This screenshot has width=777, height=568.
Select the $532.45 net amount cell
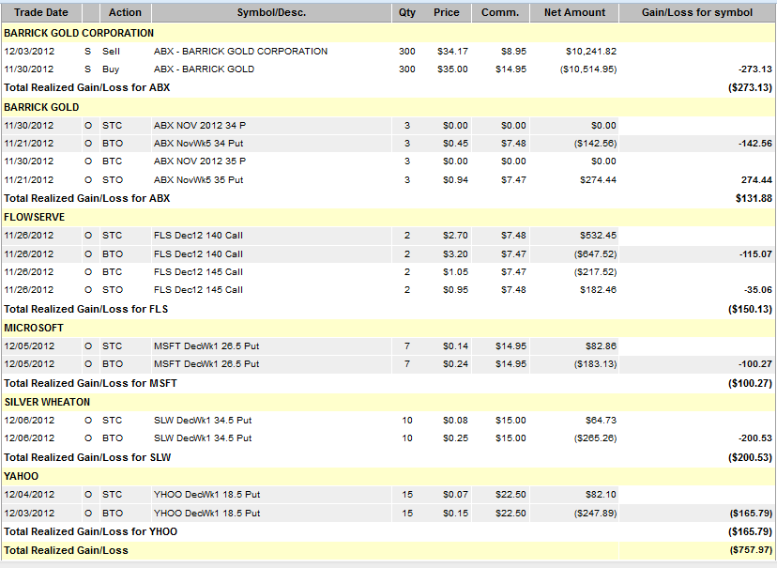[x=598, y=236]
